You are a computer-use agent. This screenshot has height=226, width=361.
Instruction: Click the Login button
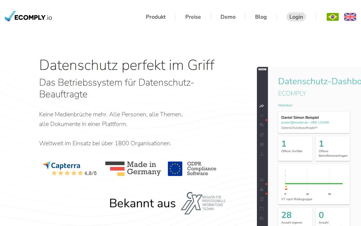tap(296, 17)
